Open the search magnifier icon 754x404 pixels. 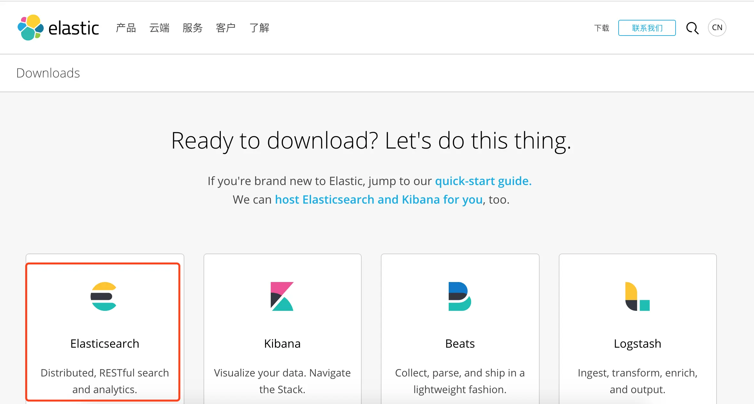point(692,28)
